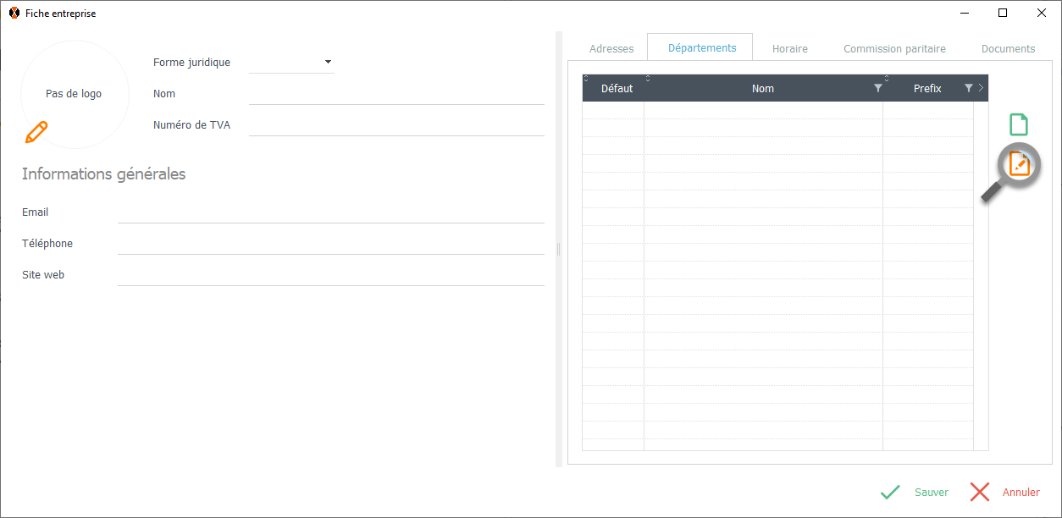This screenshot has height=518, width=1062.
Task: Click the orange edit department icon
Action: [x=1020, y=163]
